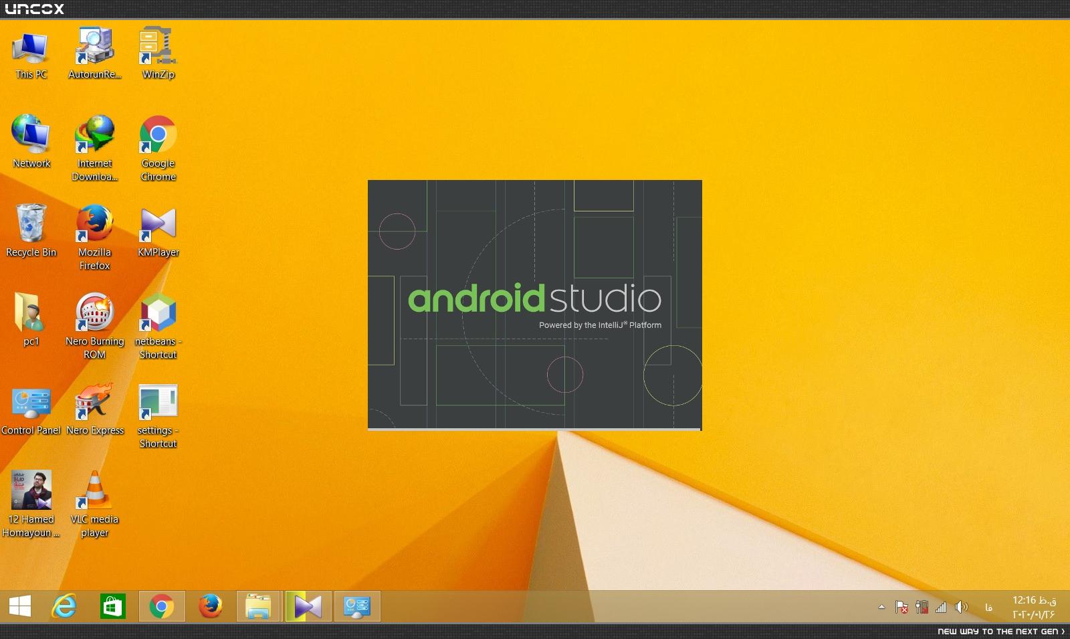Launch Internet Explorer from the taskbar
1070x639 pixels.
click(64, 607)
